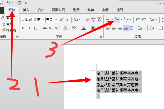Screen dimensions: 164x109
Task: Toggle Bold formatting
Action: [23, 28]
